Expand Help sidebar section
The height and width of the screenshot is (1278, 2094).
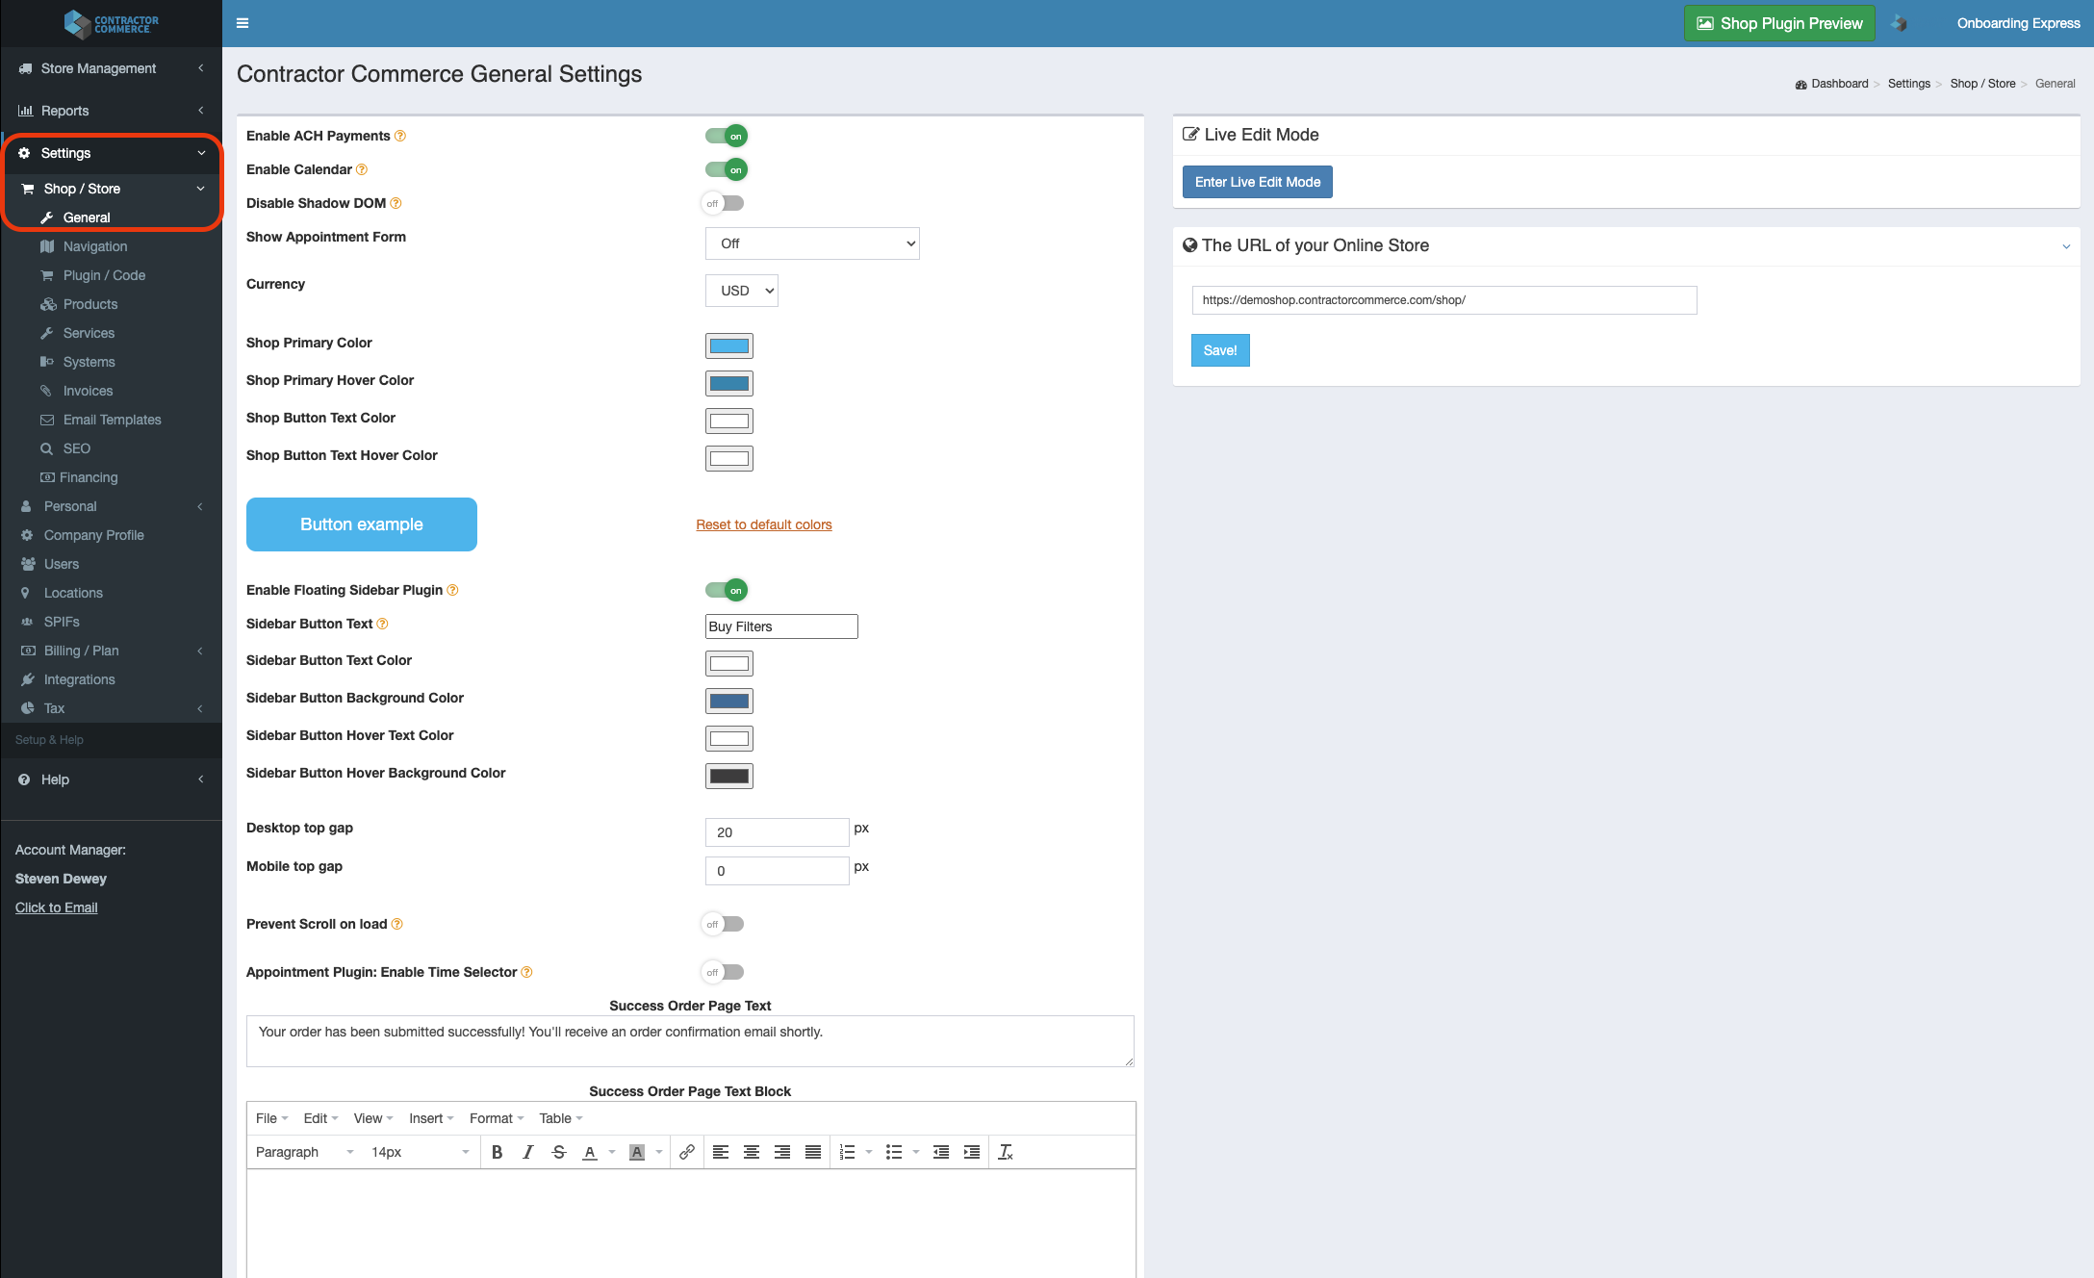112,780
